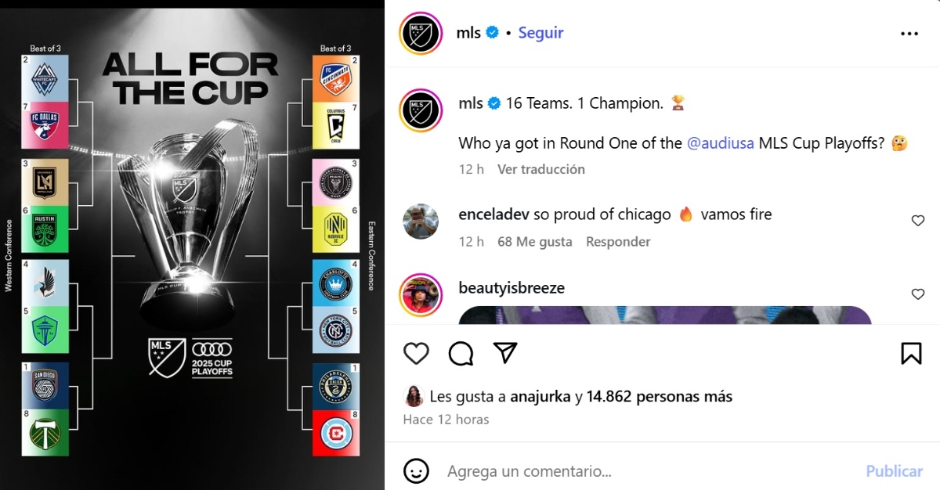Viewport: 940px width, 490px height.
Task: Click Responder on enceladev's comment
Action: pyautogui.click(x=618, y=242)
